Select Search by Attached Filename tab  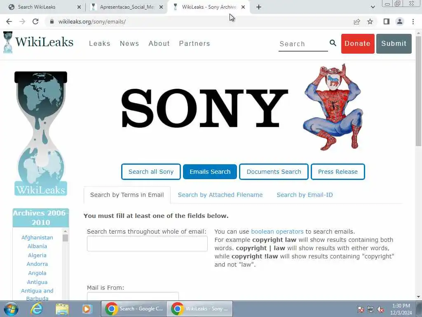220,195
